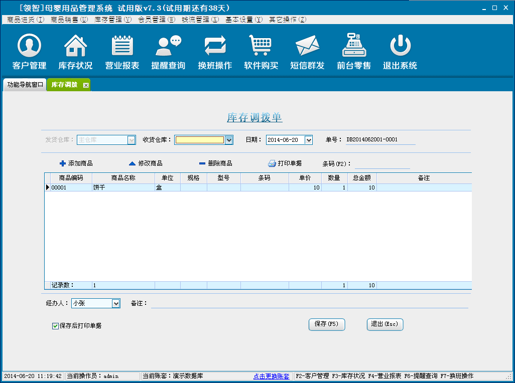Viewport: 515px width, 383px height.
Task: Open the 日期 date picker dropdown
Action: click(308, 140)
